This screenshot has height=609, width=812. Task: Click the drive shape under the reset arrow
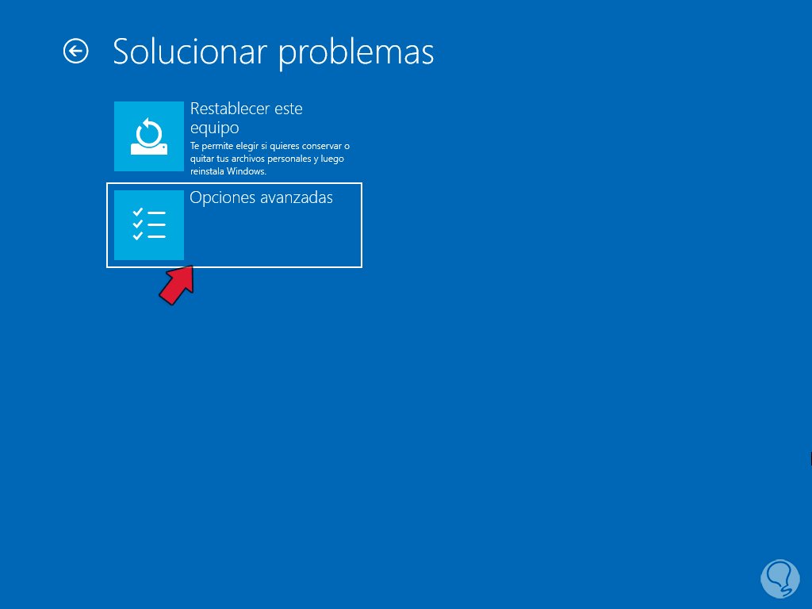coord(149,148)
